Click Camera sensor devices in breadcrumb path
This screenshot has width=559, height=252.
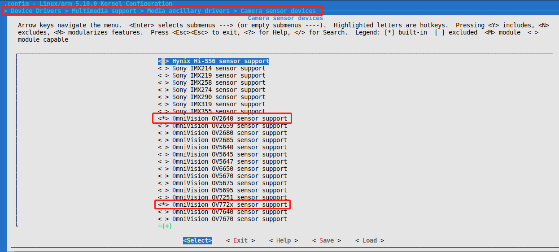[x=278, y=11]
